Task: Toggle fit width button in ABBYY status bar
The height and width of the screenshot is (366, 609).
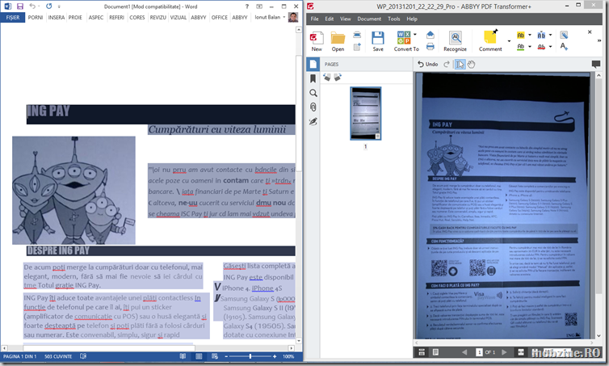Action: (x=521, y=352)
